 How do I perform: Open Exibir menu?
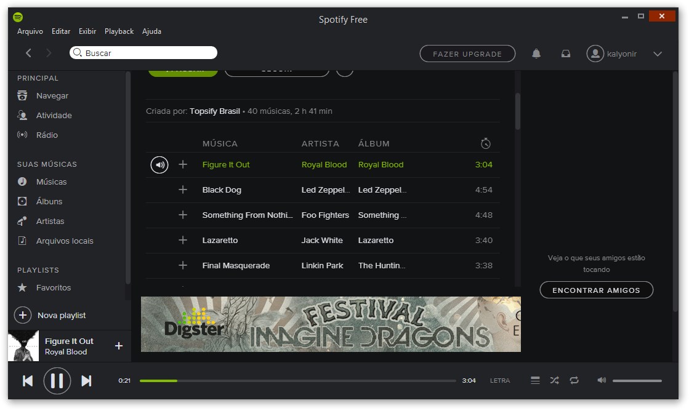[x=87, y=31]
